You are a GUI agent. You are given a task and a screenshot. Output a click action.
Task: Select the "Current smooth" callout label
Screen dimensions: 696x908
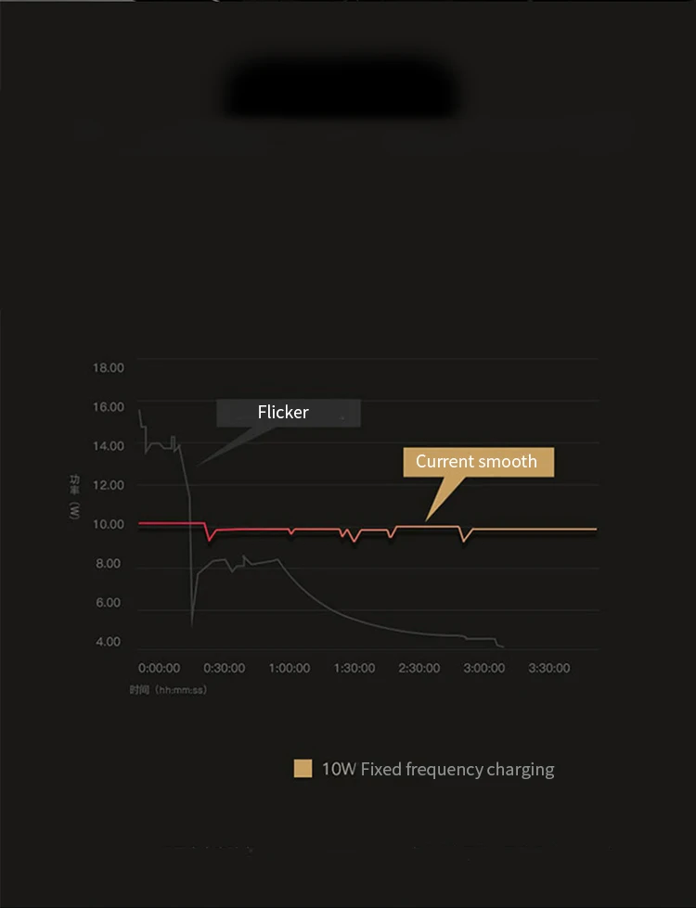point(477,461)
